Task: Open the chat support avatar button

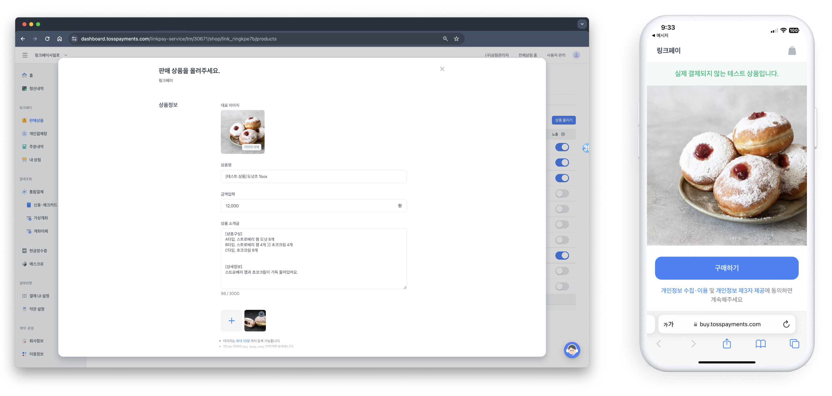Action: (x=572, y=350)
